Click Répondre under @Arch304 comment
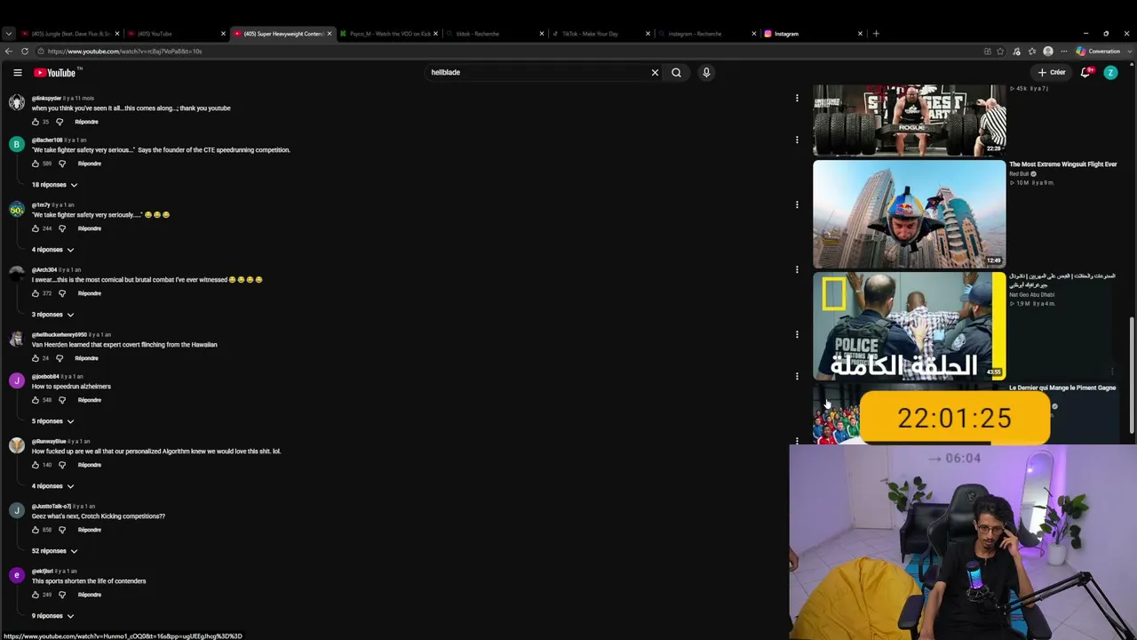This screenshot has width=1137, height=640. pyautogui.click(x=89, y=293)
